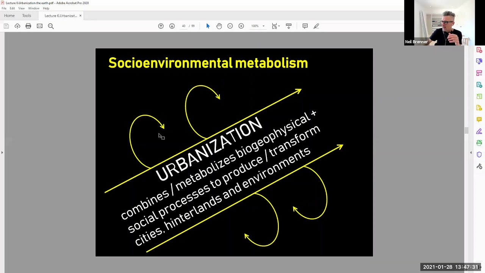Switch to the Tools tab
The height and width of the screenshot is (273, 485).
(x=27, y=16)
